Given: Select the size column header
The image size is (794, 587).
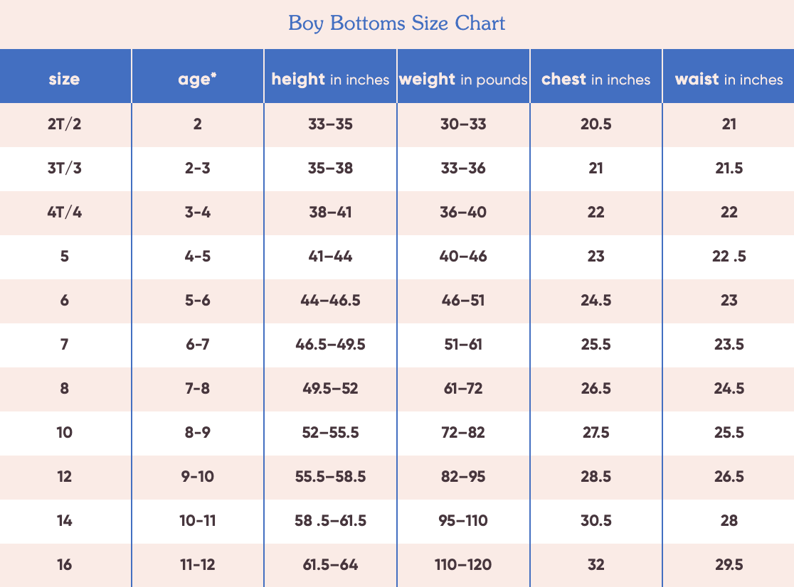Looking at the screenshot, I should pyautogui.click(x=64, y=79).
